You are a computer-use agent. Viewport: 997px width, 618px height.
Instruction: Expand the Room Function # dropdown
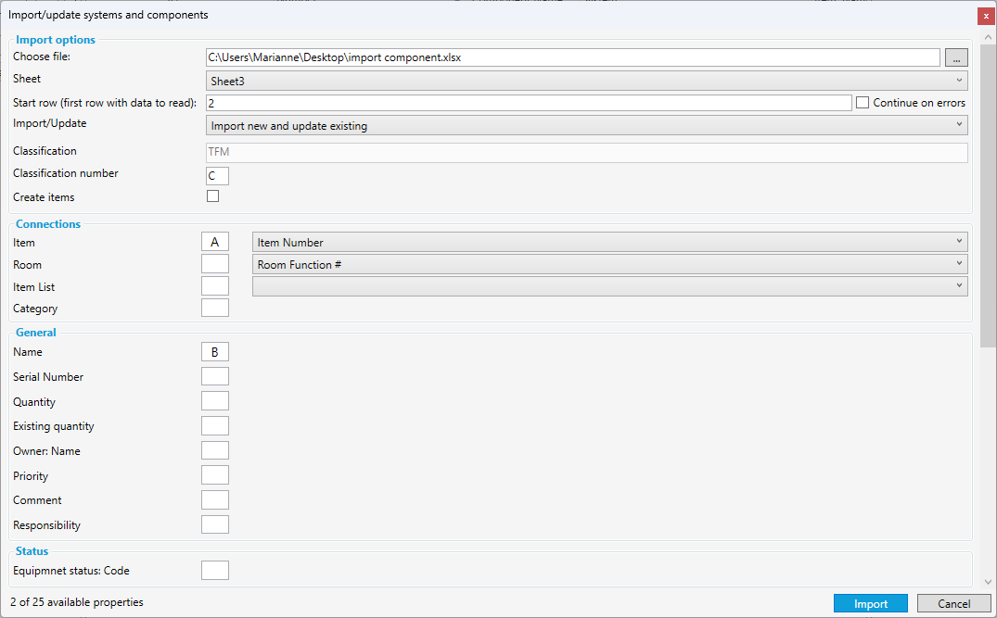click(609, 264)
